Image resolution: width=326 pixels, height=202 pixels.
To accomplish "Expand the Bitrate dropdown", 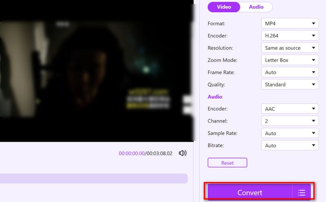I will click(290, 145).
